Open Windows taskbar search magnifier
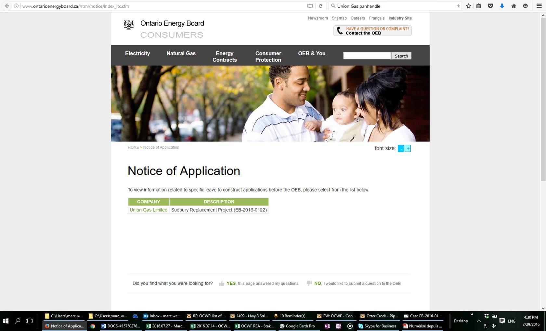The width and height of the screenshot is (546, 331). [18, 321]
